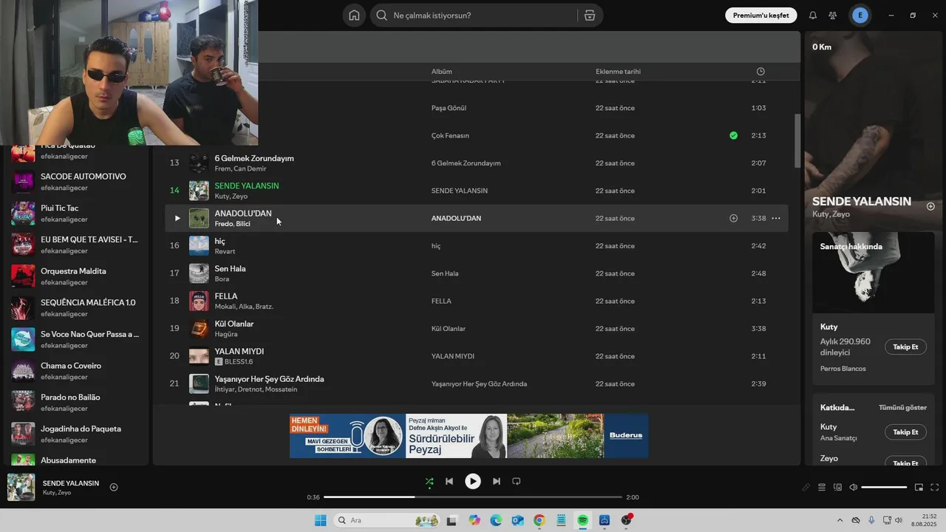Select YALAN MIYDI track title
946x532 pixels.
click(239, 352)
